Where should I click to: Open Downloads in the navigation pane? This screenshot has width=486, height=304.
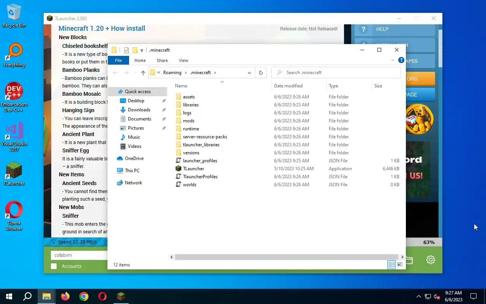click(139, 110)
